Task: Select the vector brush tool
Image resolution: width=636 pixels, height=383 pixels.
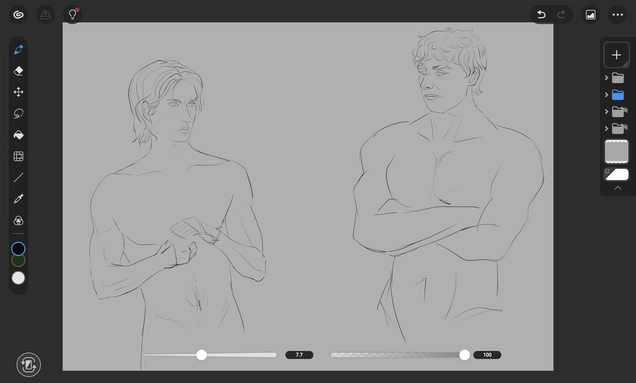Action: point(18,49)
